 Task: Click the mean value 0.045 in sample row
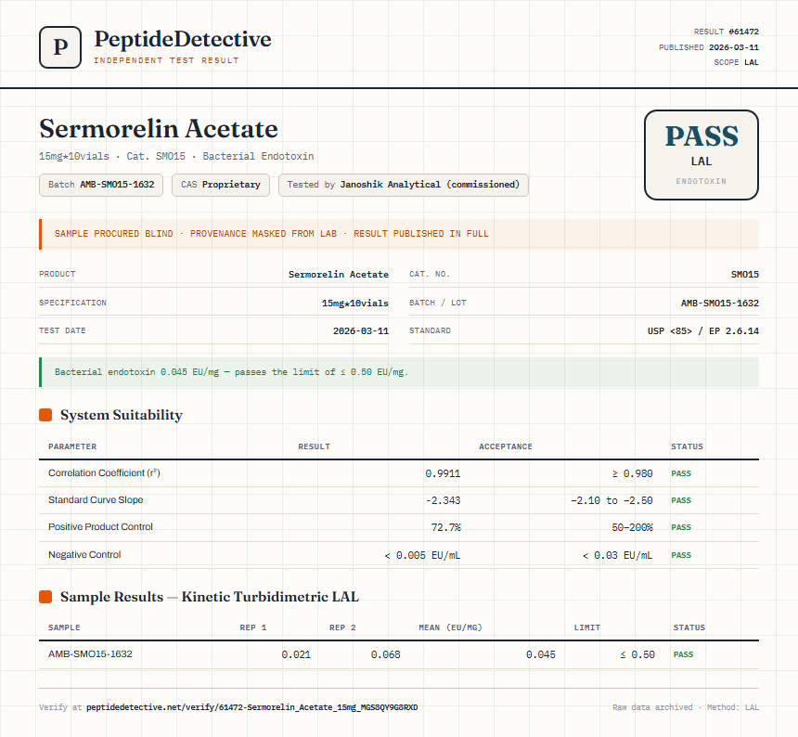[x=540, y=654]
